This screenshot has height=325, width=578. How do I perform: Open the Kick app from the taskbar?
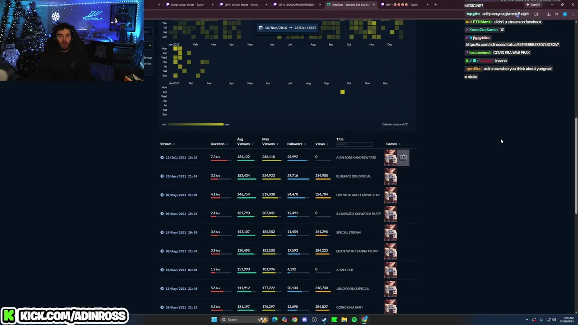pyautogui.click(x=334, y=320)
